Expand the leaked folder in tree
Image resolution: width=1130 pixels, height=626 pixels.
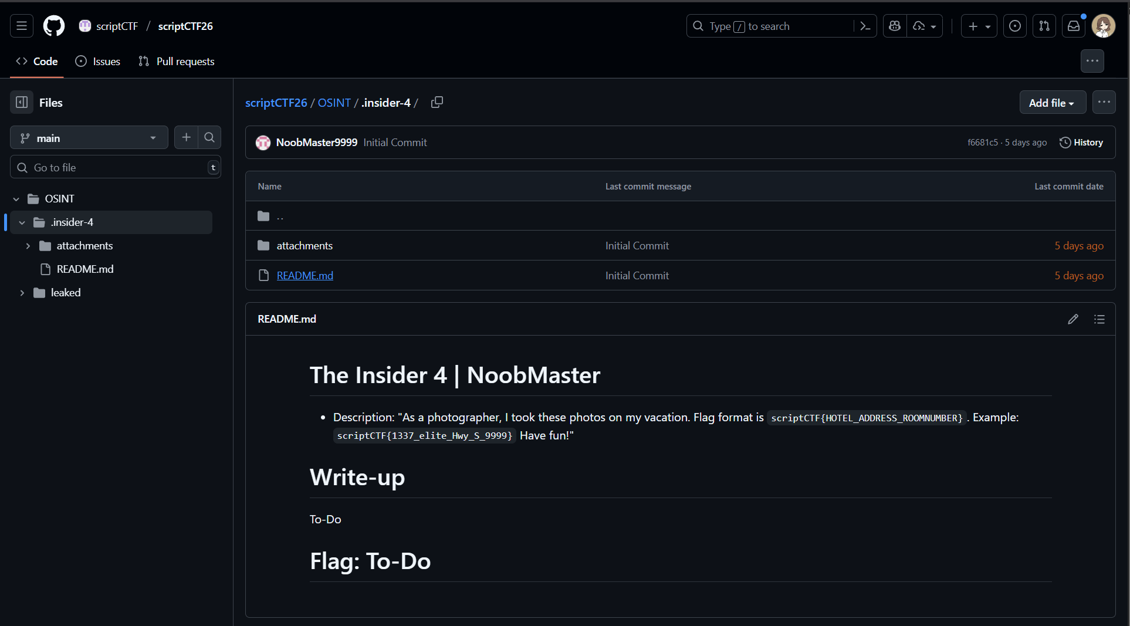click(22, 293)
